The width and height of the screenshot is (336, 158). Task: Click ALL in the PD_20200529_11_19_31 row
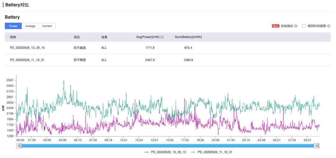point(104,60)
